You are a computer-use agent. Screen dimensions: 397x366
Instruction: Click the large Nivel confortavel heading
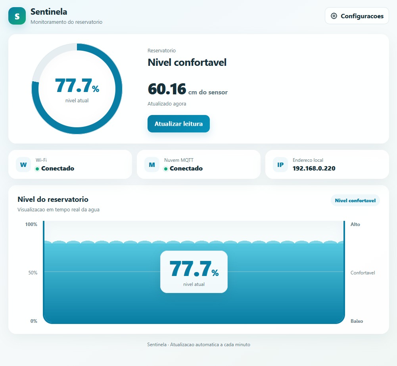point(187,62)
